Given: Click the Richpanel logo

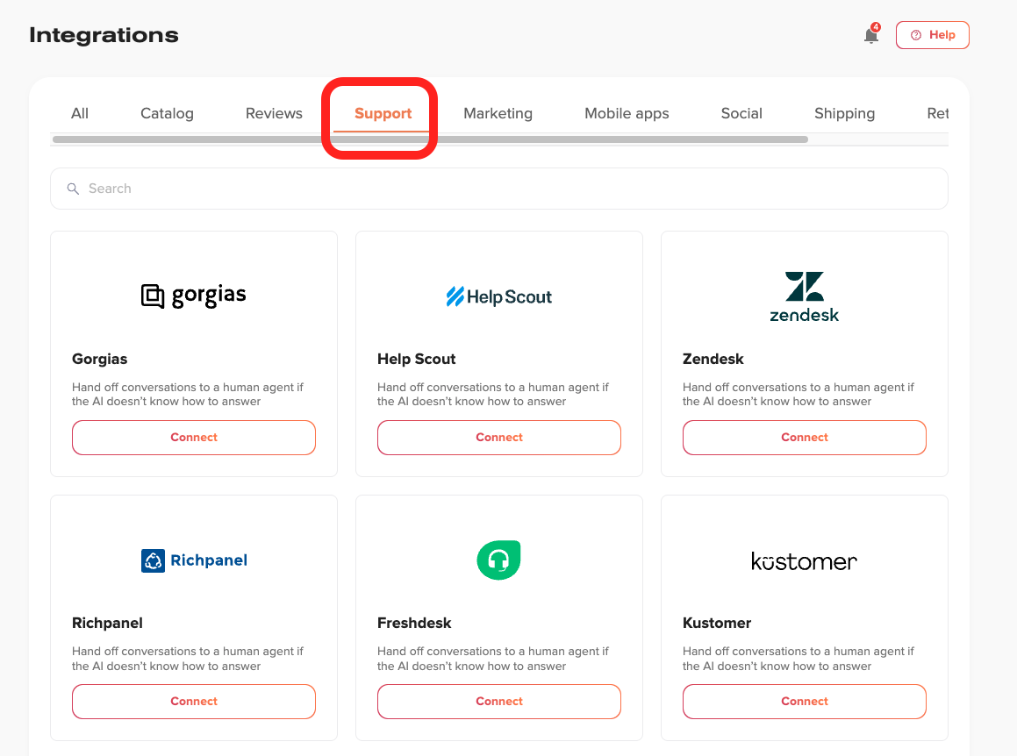Looking at the screenshot, I should pos(194,560).
